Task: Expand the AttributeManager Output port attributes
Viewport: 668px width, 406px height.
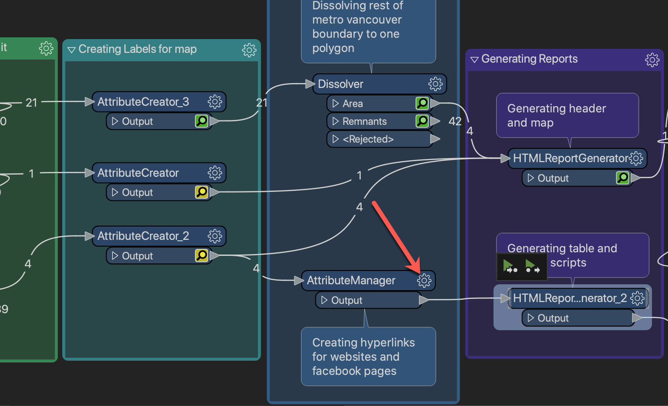Action: pos(324,300)
